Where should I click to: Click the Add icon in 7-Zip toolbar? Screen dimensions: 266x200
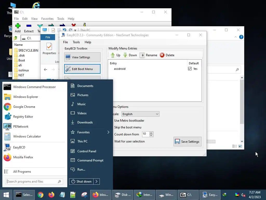[18, 26]
